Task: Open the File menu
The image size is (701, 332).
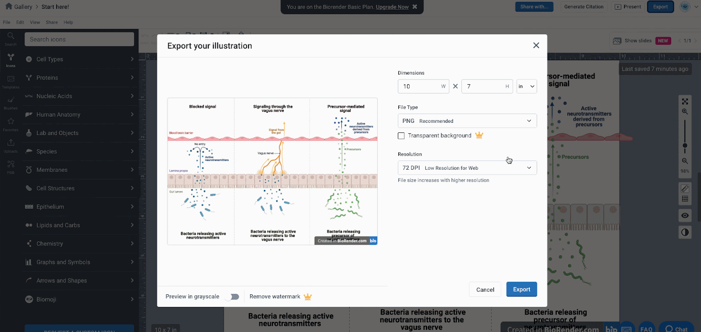Action: [7, 22]
